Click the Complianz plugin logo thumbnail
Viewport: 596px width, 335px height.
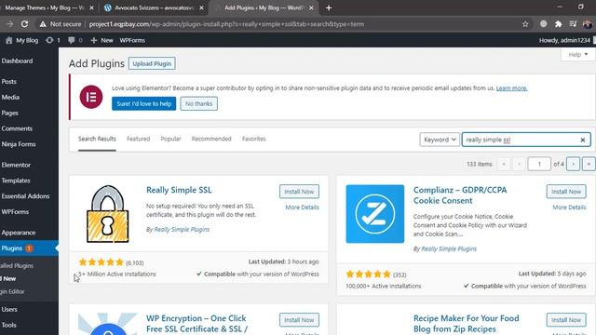375,214
